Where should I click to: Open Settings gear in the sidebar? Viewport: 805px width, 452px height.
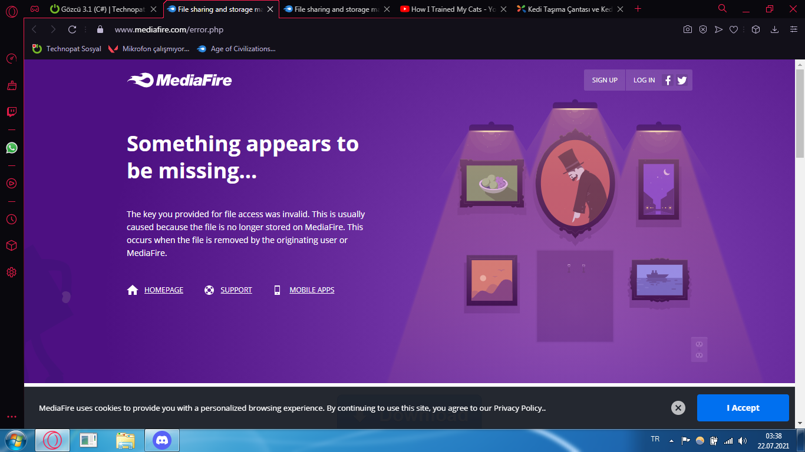click(x=12, y=272)
